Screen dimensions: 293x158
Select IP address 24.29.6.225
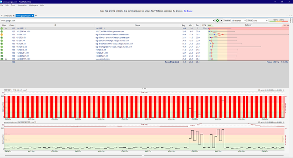pyautogui.click(x=21, y=35)
